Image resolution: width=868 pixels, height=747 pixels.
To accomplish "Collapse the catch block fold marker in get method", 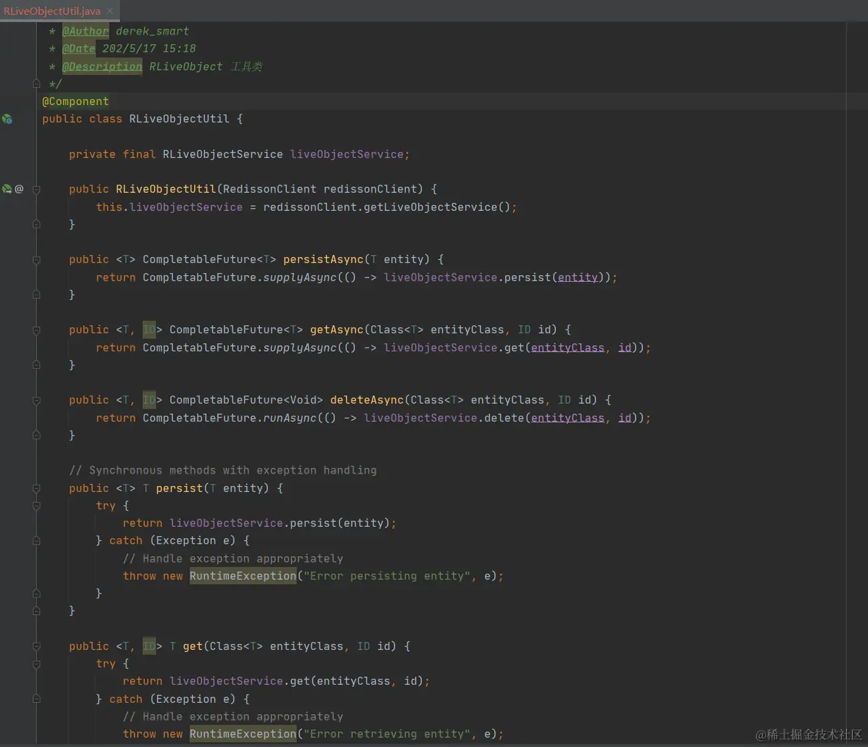I will 36,699.
